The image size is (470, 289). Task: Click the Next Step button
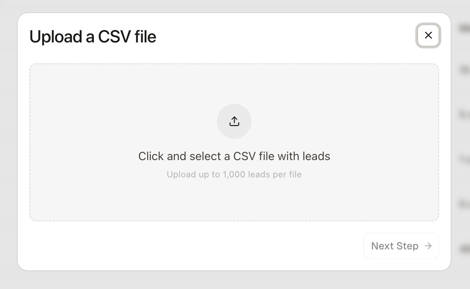tap(401, 246)
